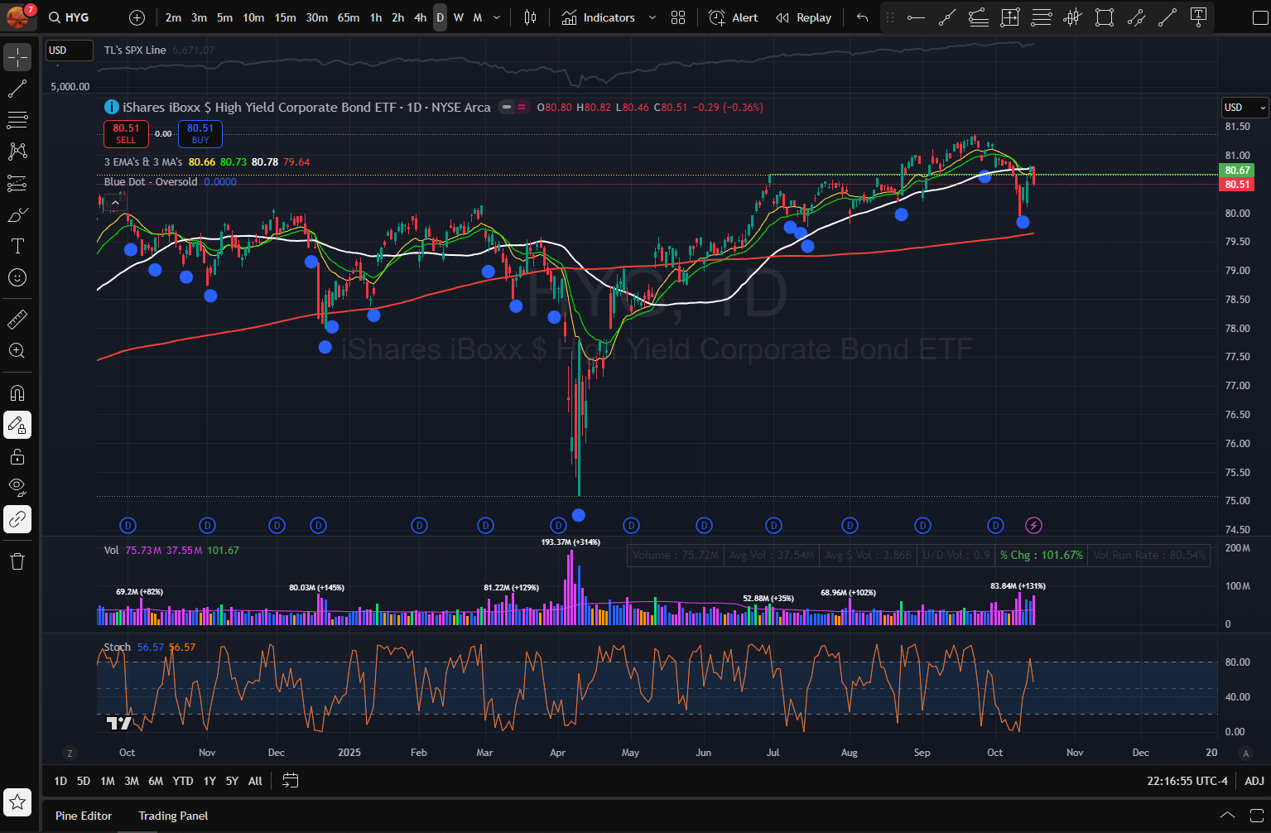Open the USD currency dropdown on price scale
This screenshot has height=833, width=1271.
click(x=1245, y=108)
